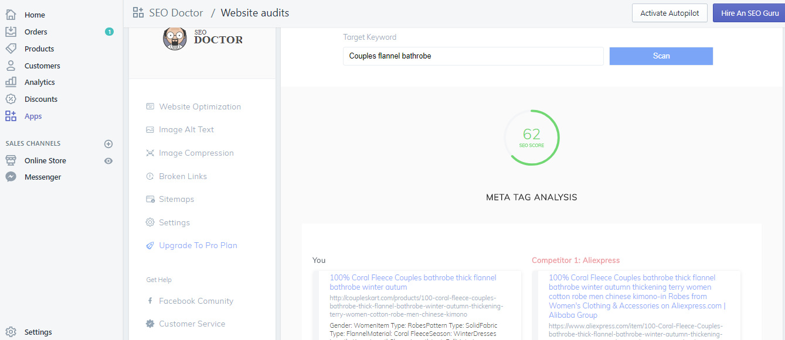Click the Analytics bar chart icon
Screen dimensions: 785x340
tap(11, 82)
